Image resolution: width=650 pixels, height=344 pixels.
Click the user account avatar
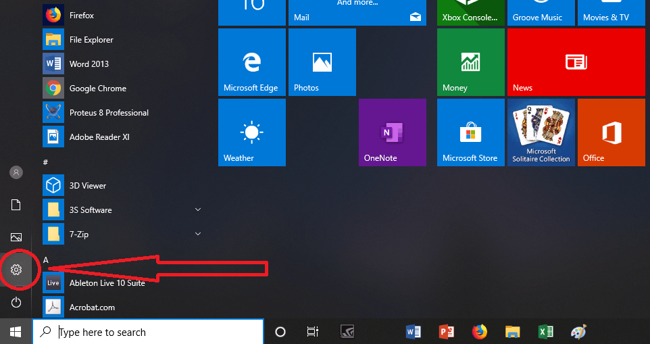click(x=16, y=172)
